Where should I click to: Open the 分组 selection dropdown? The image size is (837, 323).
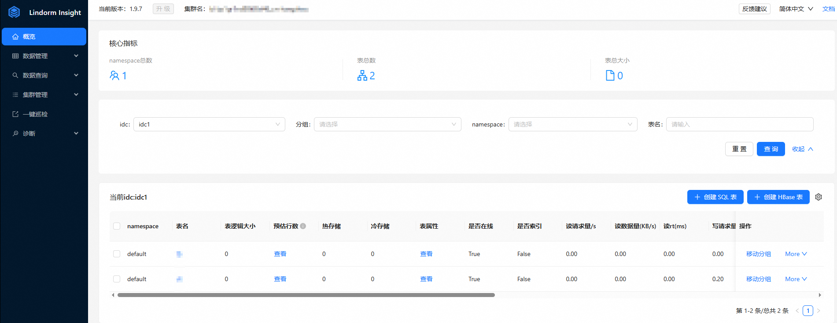tap(387, 124)
